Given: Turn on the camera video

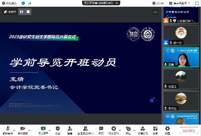Looking at the screenshot, I should pyautogui.click(x=23, y=129).
